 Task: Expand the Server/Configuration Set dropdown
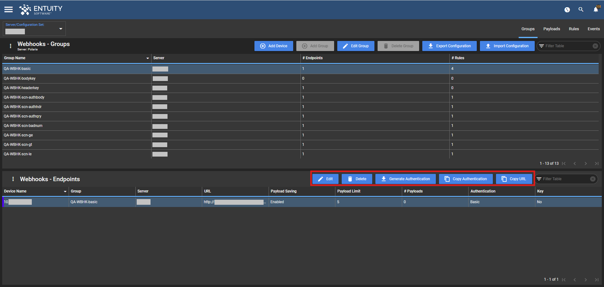(x=61, y=29)
